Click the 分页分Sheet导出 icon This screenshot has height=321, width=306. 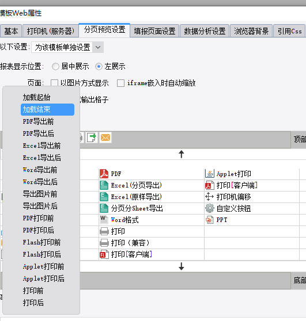104,208
